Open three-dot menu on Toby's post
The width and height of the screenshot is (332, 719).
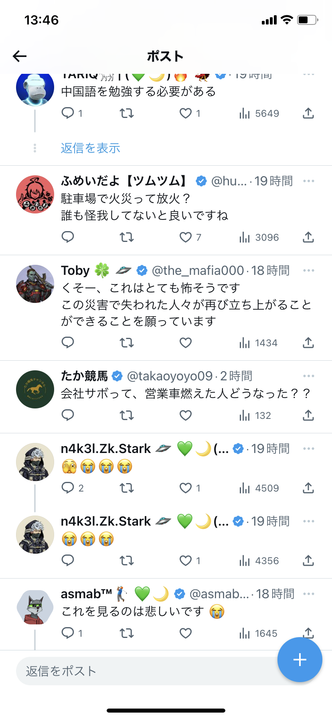click(x=309, y=270)
